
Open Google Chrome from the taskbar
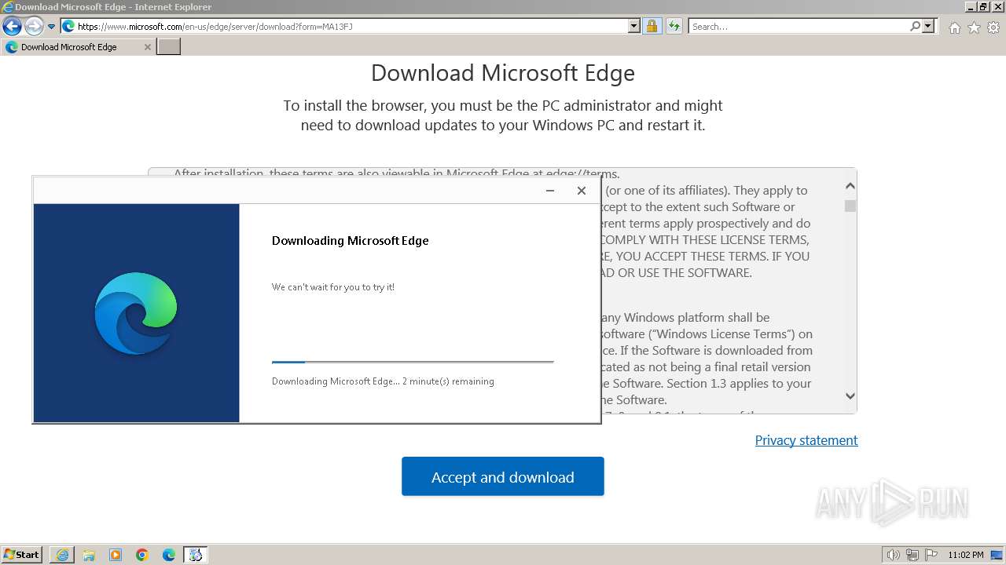tap(142, 555)
